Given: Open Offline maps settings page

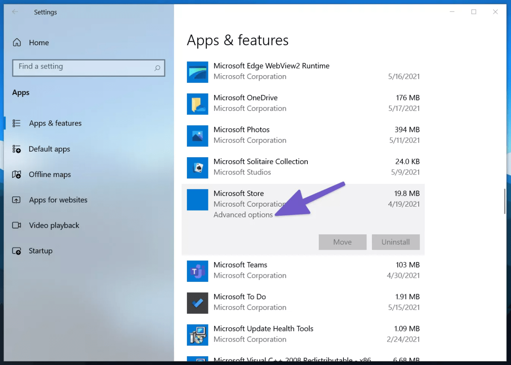Looking at the screenshot, I should coord(50,175).
